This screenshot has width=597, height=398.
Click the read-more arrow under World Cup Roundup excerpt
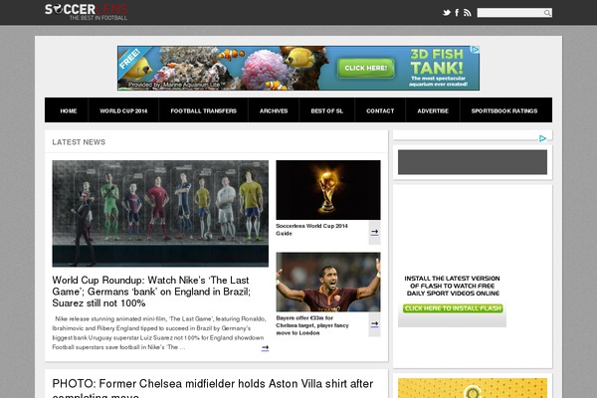[265, 347]
